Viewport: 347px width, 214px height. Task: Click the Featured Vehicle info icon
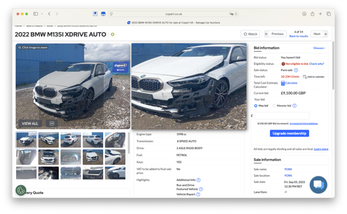click(x=201, y=189)
